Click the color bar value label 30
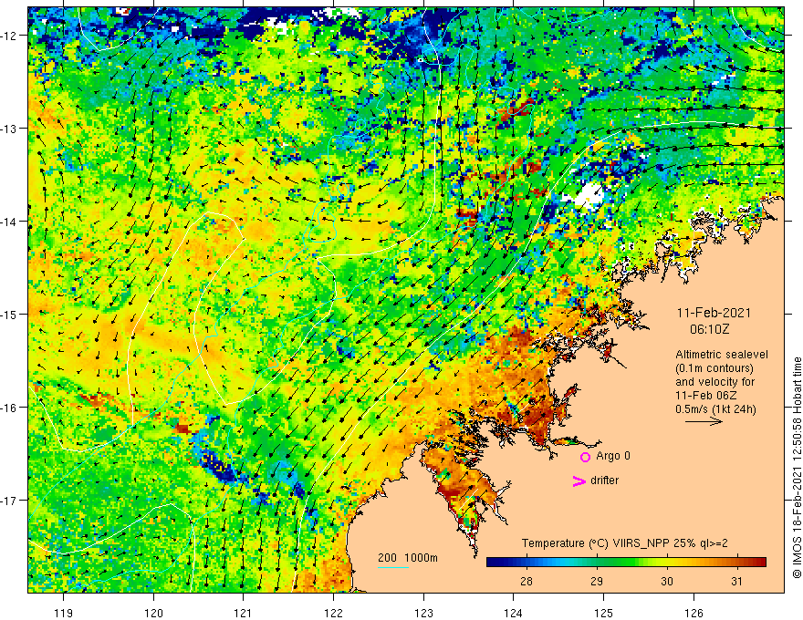This screenshot has width=803, height=620. tap(666, 582)
